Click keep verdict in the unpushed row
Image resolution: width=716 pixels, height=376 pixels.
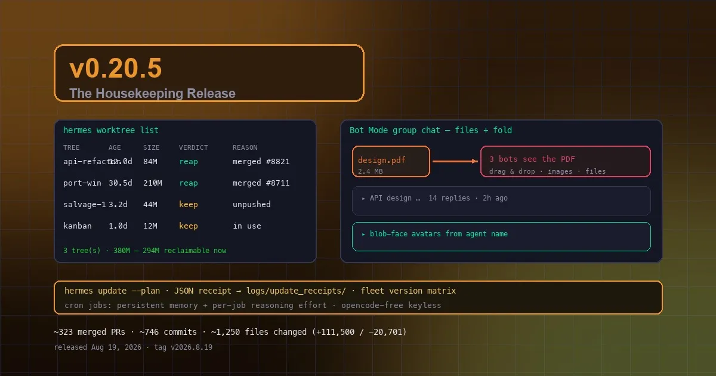point(189,205)
